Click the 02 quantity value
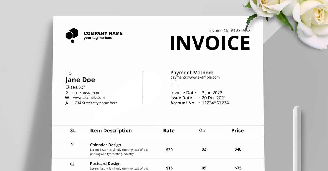 pos(204,149)
